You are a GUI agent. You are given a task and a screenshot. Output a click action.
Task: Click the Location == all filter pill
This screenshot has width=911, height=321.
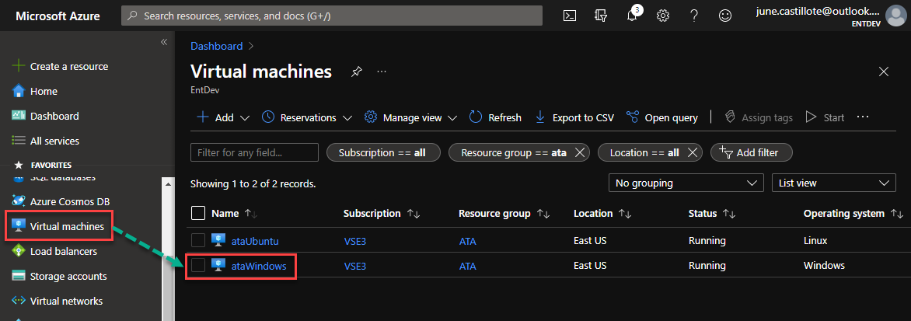point(644,152)
